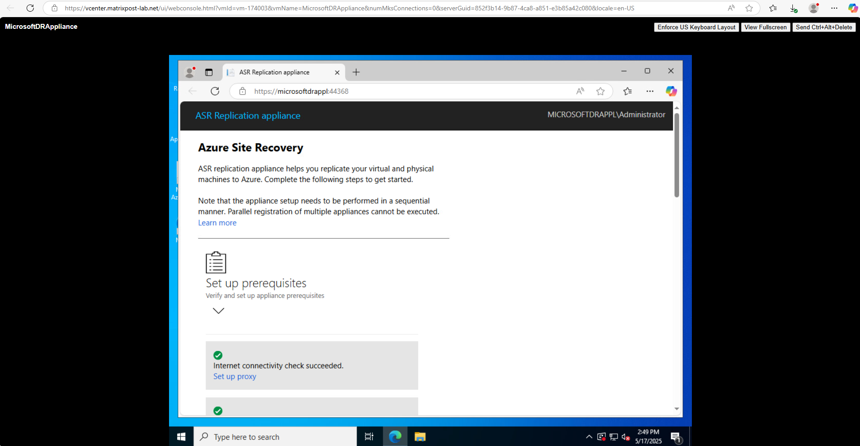Add page to favorites in inner Edge
The height and width of the screenshot is (446, 860).
coord(600,91)
